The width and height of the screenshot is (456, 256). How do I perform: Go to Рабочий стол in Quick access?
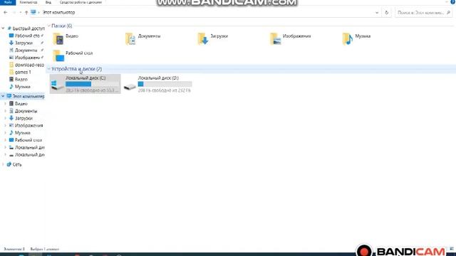point(26,36)
